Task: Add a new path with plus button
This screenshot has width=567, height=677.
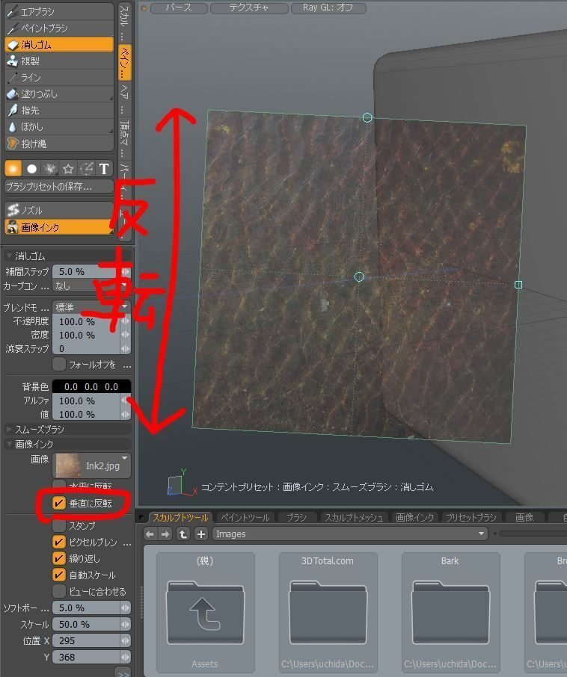Action: 201,534
